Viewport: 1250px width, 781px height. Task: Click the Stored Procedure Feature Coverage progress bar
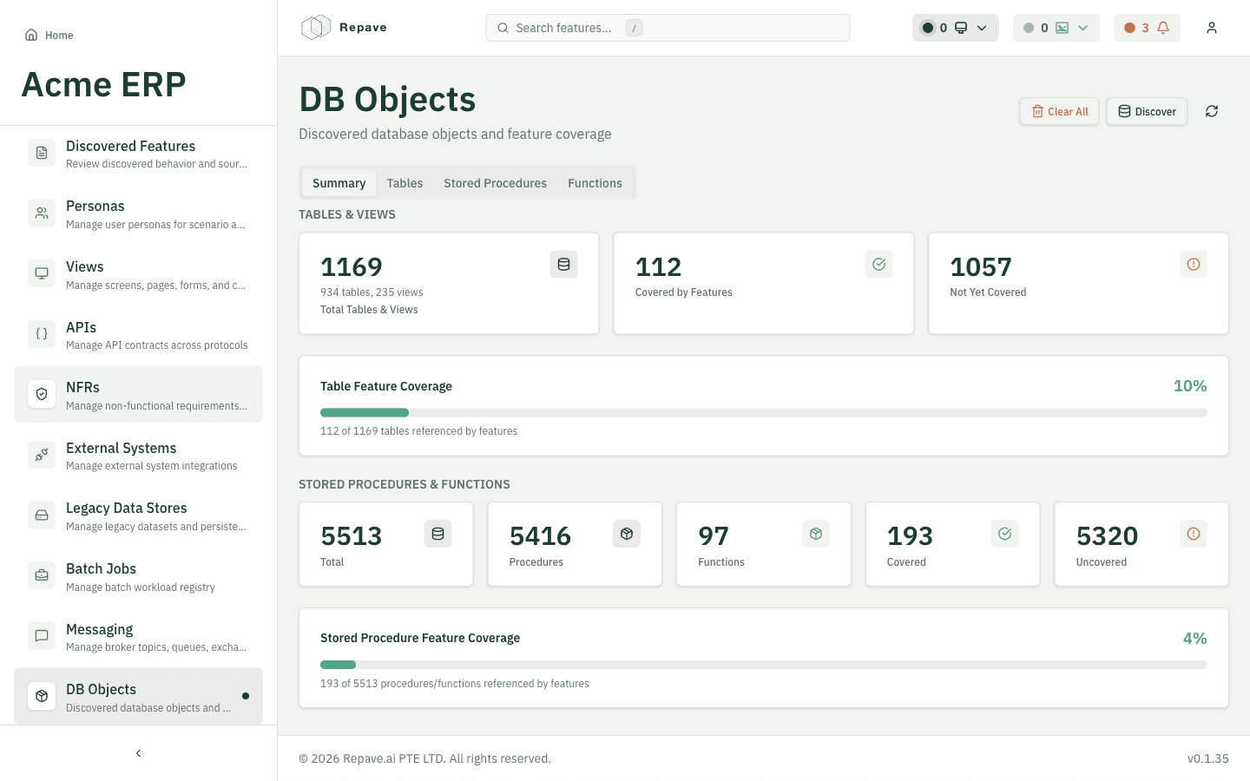tap(764, 665)
